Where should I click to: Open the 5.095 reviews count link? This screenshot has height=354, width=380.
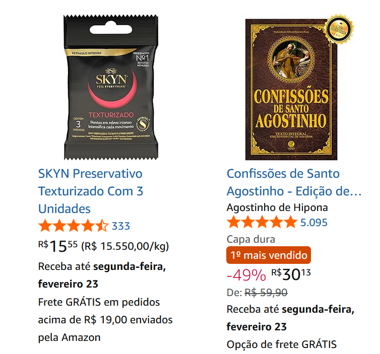click(313, 223)
